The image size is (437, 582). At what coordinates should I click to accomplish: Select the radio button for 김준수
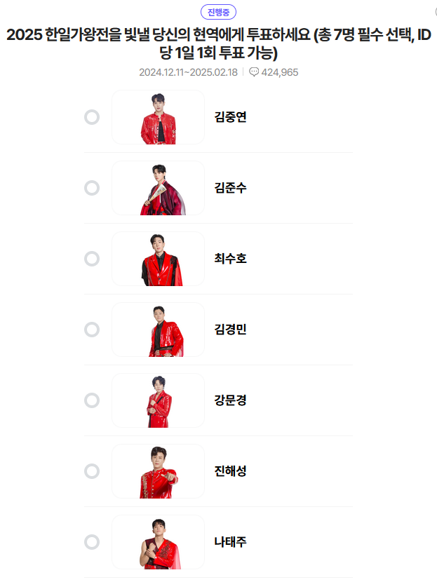(x=92, y=188)
